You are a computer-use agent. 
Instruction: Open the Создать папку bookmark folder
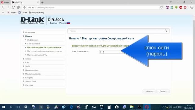coord(37,13)
